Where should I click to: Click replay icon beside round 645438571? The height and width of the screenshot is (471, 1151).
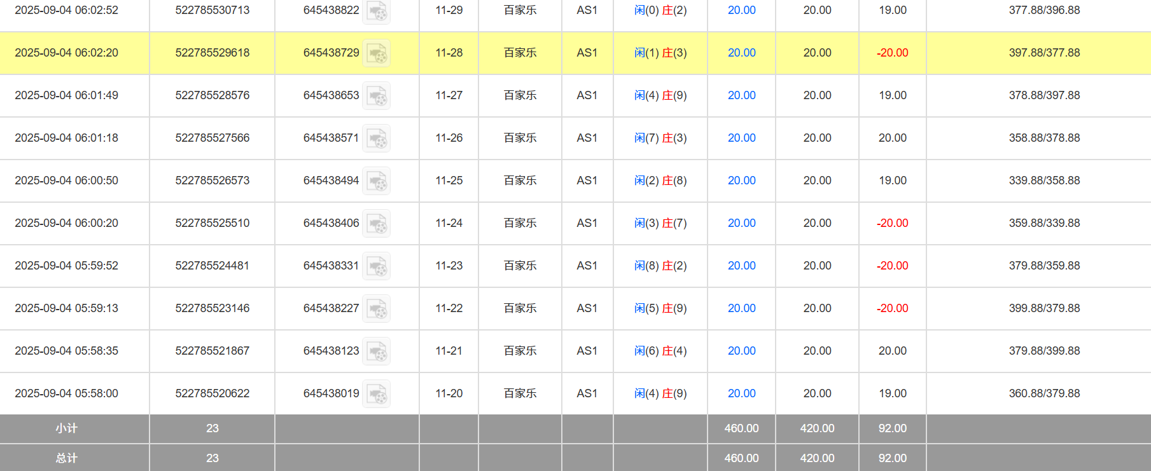pos(376,139)
